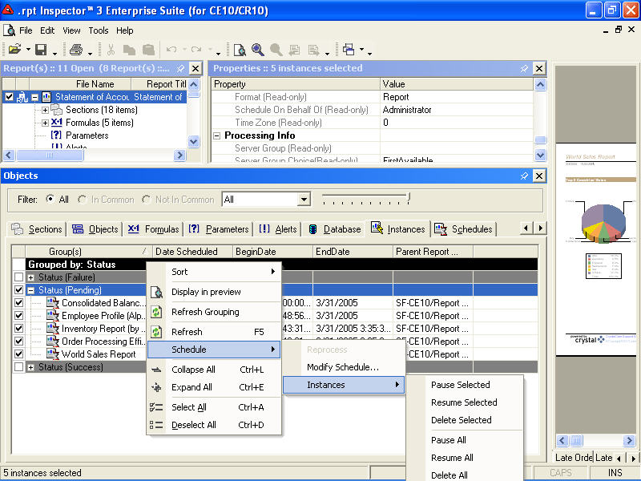The image size is (641, 481).
Task: Select Modify Schedule... in the submenu
Action: [x=344, y=367]
